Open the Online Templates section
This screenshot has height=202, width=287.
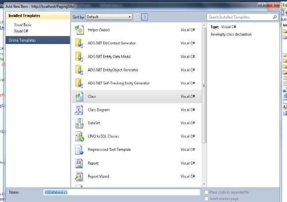tap(38, 40)
